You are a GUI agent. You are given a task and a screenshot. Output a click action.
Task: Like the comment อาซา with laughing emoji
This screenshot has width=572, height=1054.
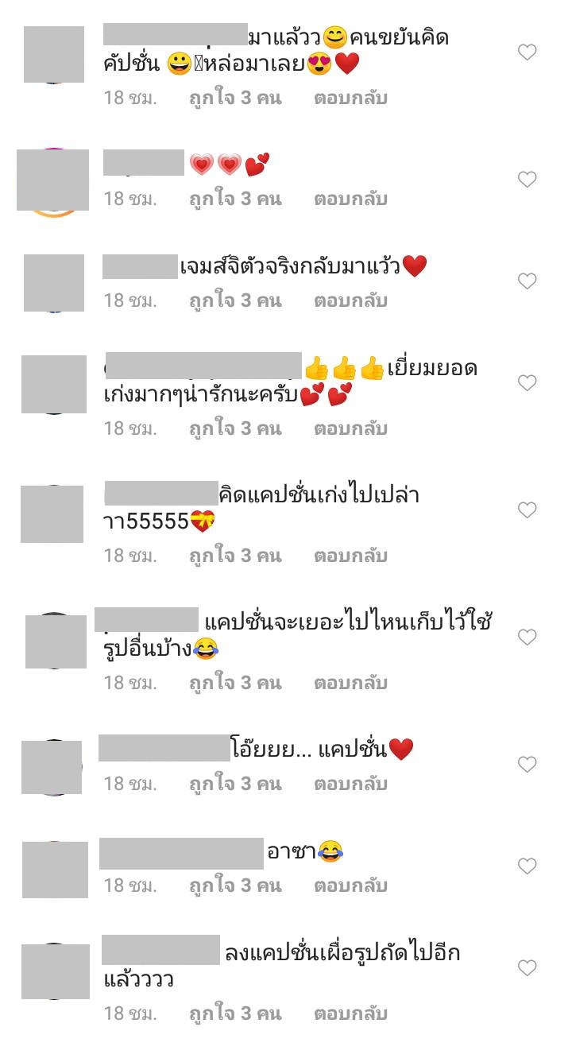[x=528, y=866]
